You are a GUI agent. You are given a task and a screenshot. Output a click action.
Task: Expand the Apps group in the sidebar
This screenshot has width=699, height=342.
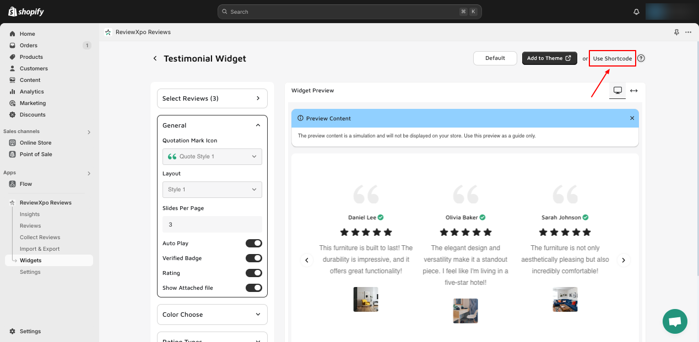[x=89, y=173]
